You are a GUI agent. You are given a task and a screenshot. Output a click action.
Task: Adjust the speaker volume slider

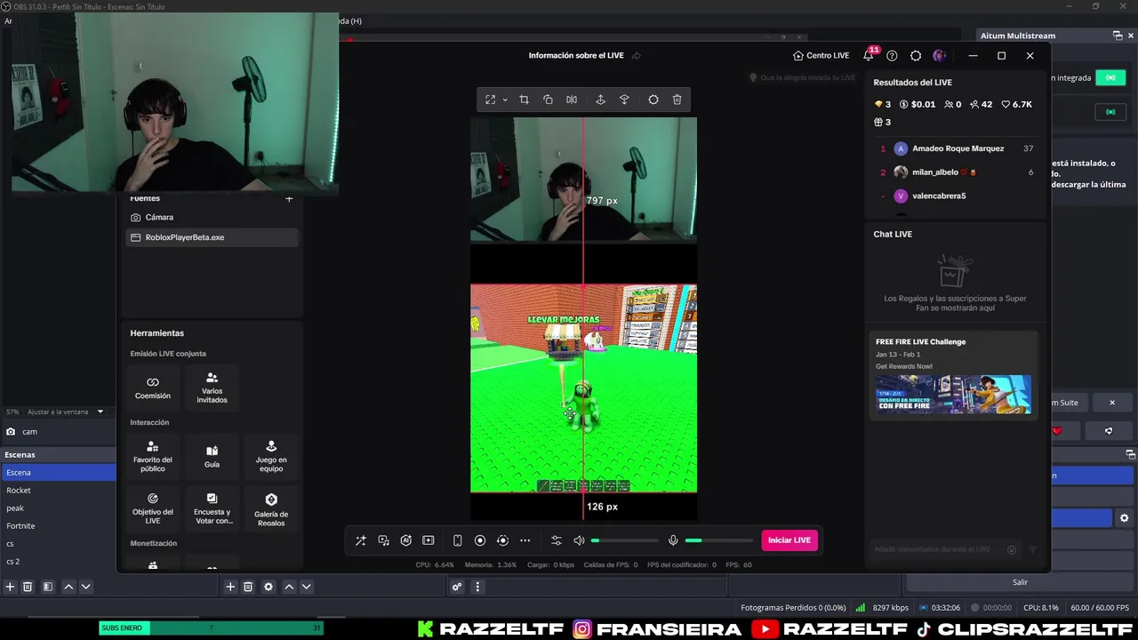point(626,540)
